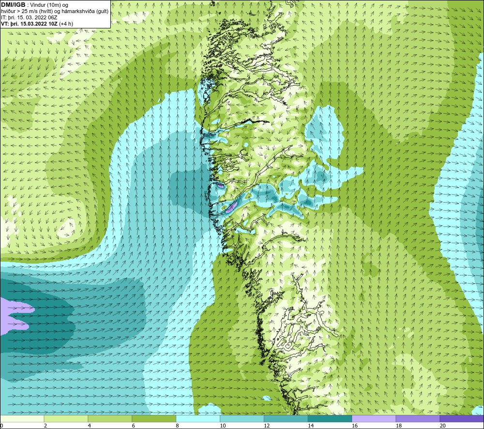Select the dark purple above-20 m/s legend swatch
The width and height of the screenshot is (484, 429).
tap(462, 418)
